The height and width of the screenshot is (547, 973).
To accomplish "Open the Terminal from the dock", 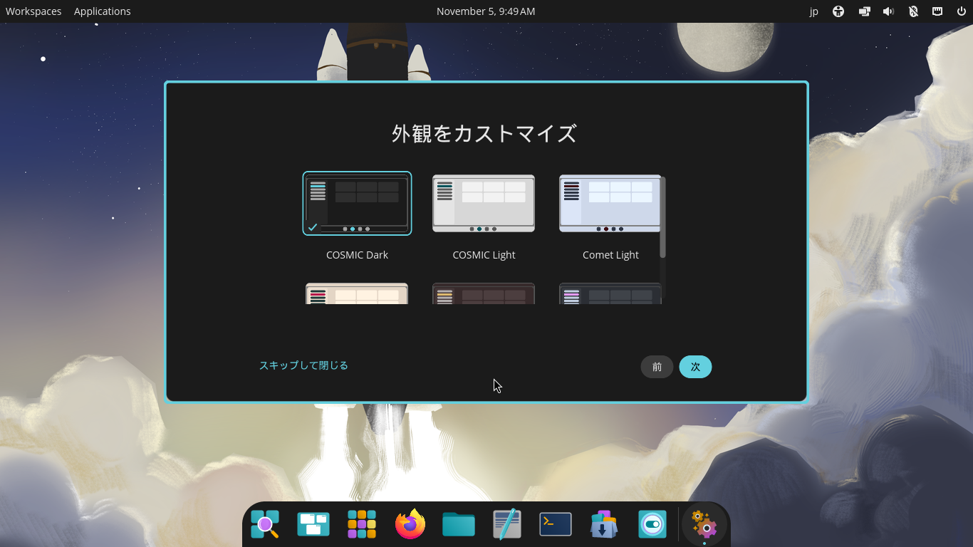I will click(556, 525).
